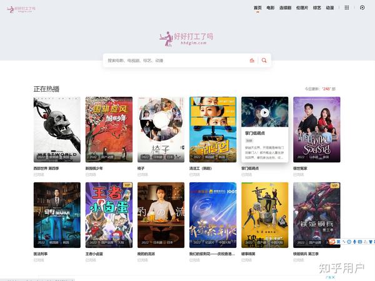
Task: Click the large 好好打工了吗 center logo
Action: point(186,39)
